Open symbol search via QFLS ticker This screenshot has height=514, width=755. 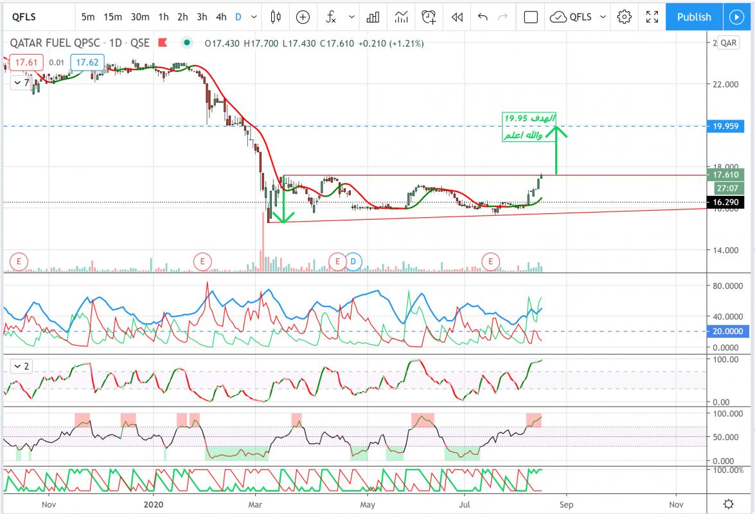[x=24, y=17]
